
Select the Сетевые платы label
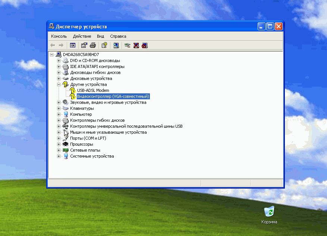85,150
